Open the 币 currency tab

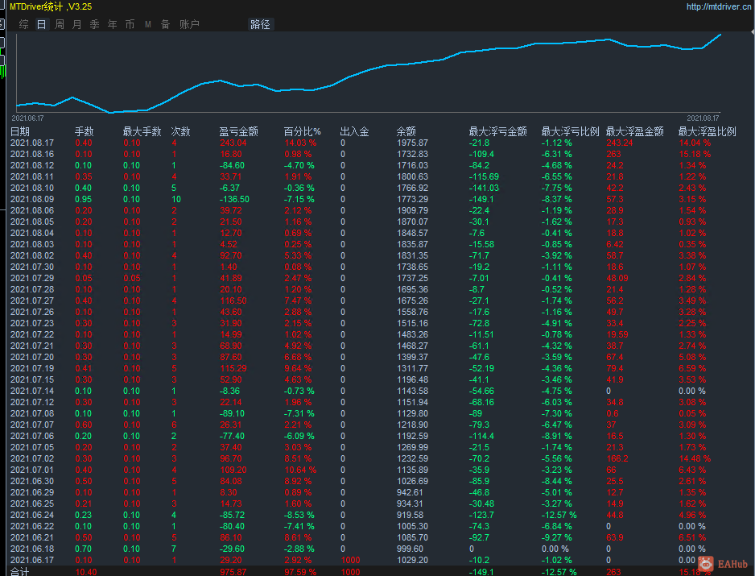[x=130, y=24]
